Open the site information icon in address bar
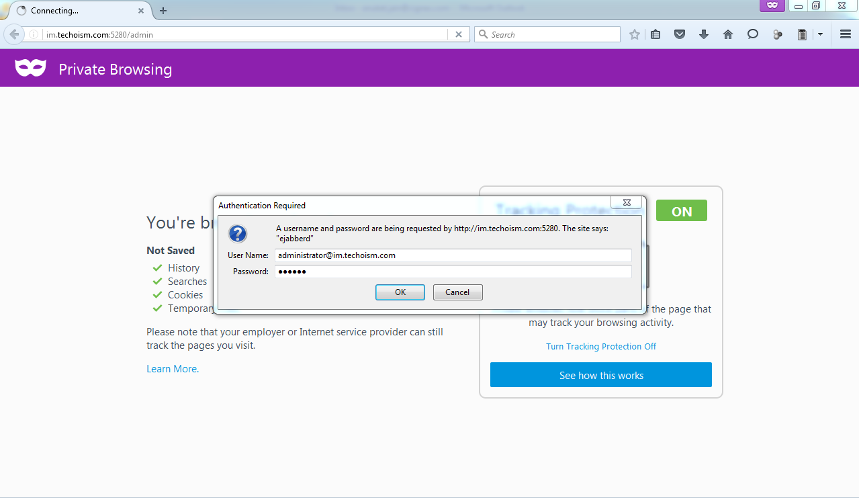This screenshot has width=859, height=498. click(34, 34)
